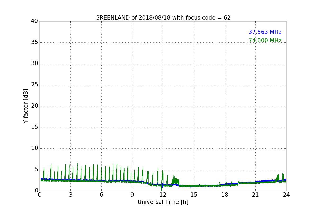
Task: Click the y-axis tick label 40
Action: [x=34, y=21]
